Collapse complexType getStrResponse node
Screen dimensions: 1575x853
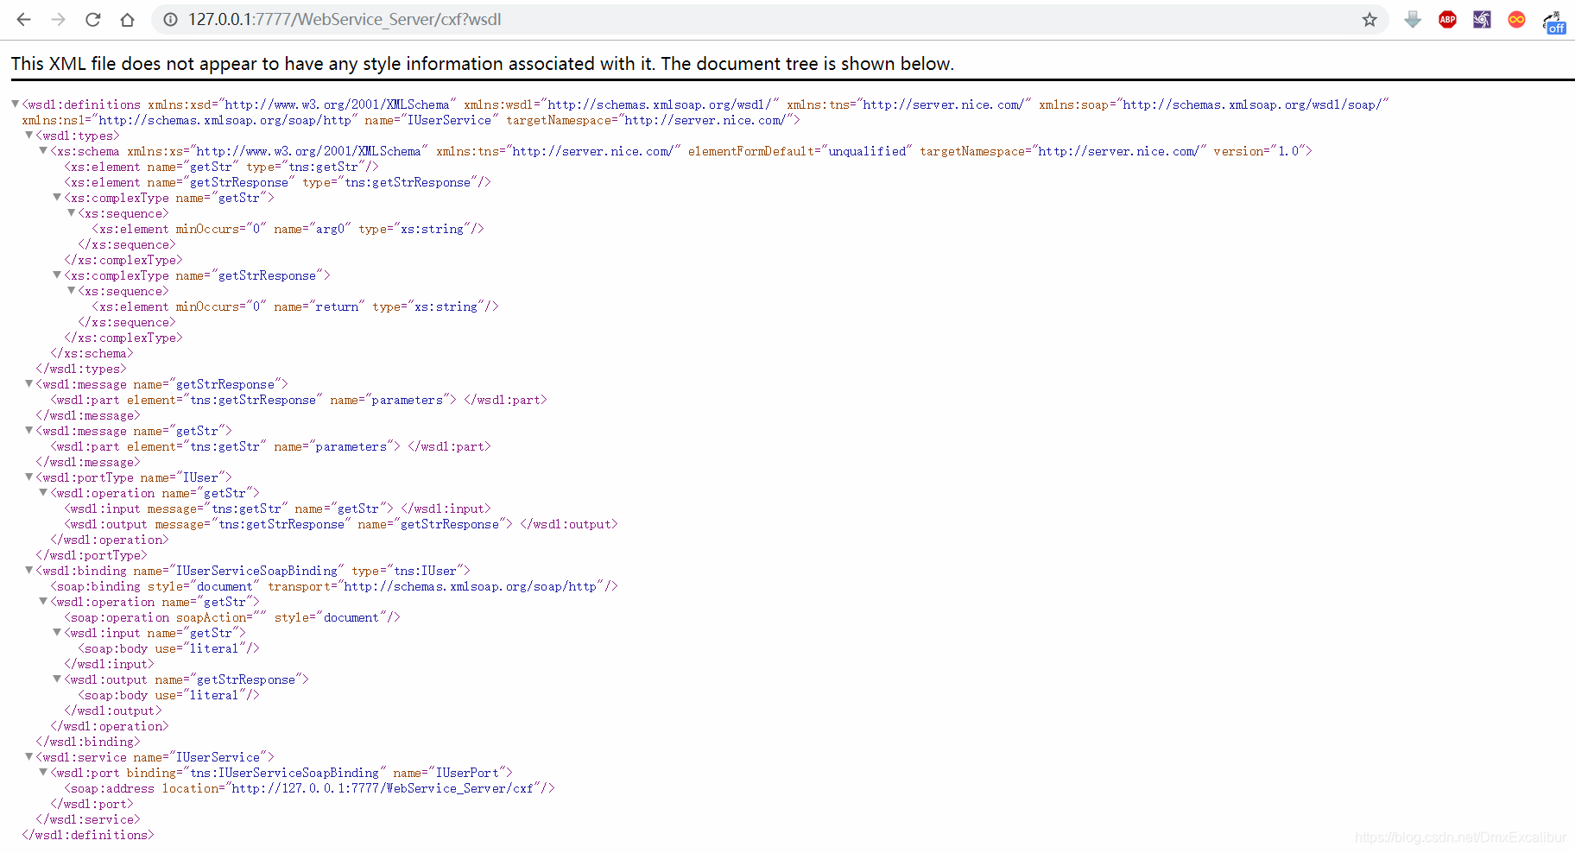(57, 275)
